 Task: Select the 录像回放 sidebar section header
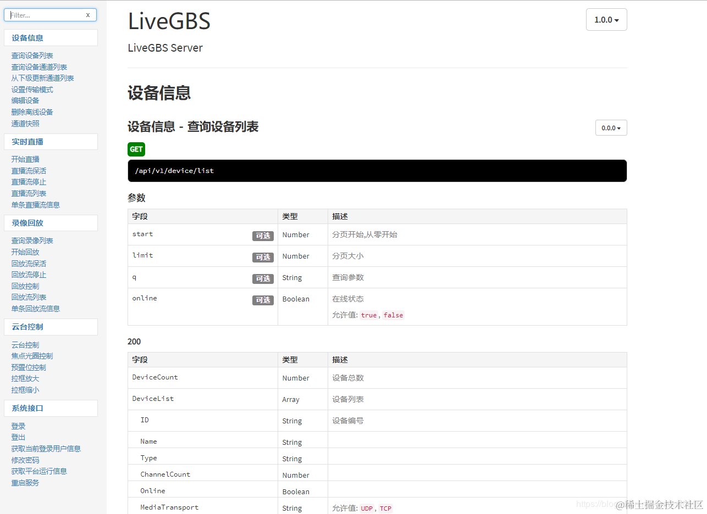51,223
